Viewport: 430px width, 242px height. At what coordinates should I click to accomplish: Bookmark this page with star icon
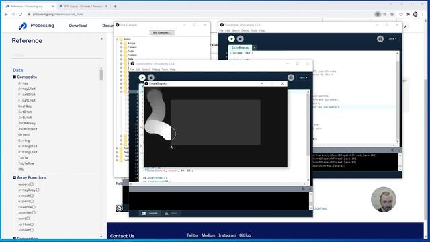coord(392,14)
